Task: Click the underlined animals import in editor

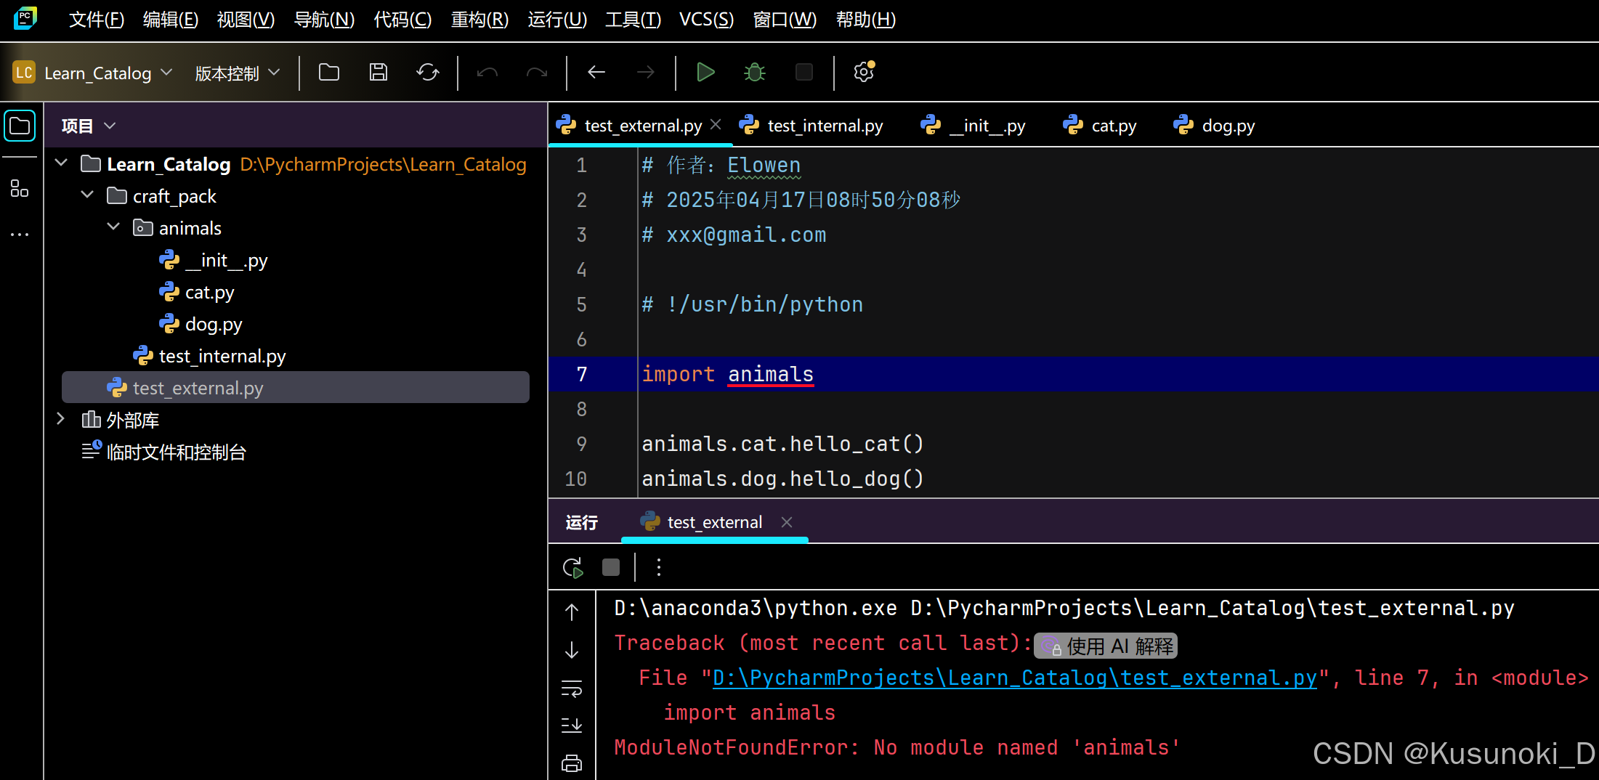Action: pyautogui.click(x=771, y=374)
